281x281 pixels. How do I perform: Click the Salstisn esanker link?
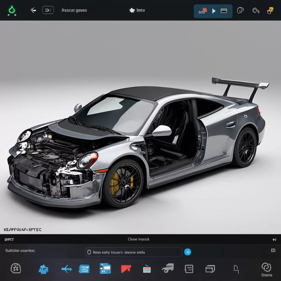19,251
